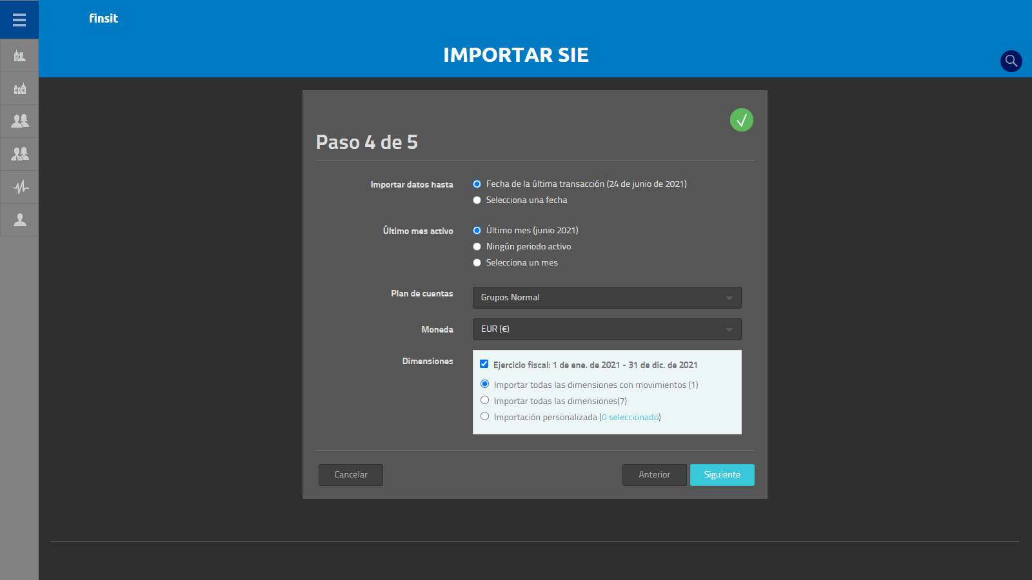Uncheck the Ejercicio fiscal 2021 checkbox

(x=484, y=364)
